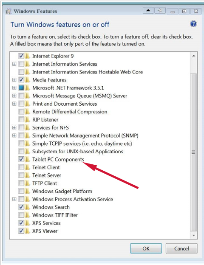Click the Tablet PC Components folder icon
Viewport: 204px width, 265px height.
(27, 159)
